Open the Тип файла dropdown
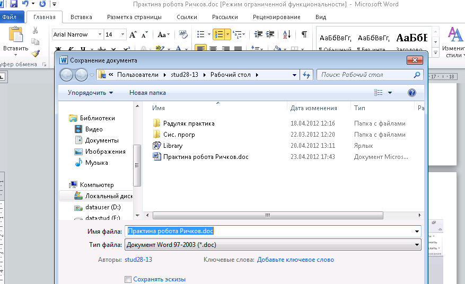 point(273,245)
